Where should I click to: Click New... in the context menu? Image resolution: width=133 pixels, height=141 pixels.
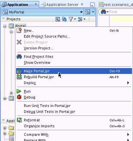[x=74, y=30]
